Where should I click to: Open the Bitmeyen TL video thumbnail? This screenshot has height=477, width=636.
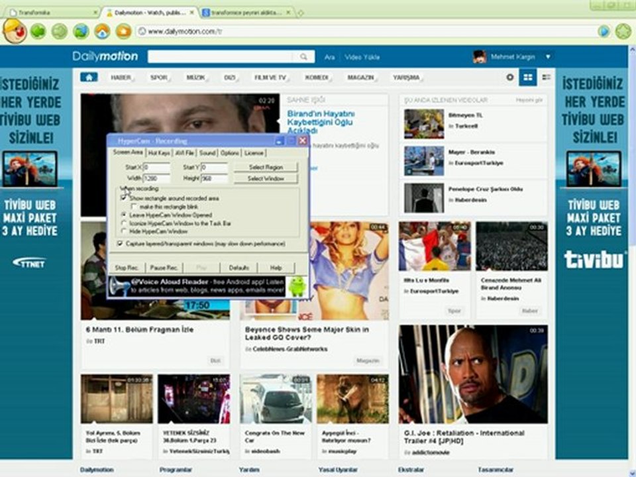[424, 124]
